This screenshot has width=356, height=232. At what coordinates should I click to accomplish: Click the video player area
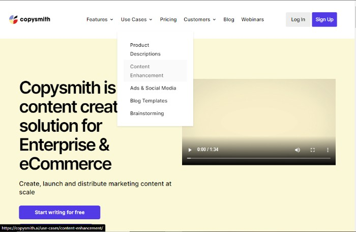click(258, 122)
